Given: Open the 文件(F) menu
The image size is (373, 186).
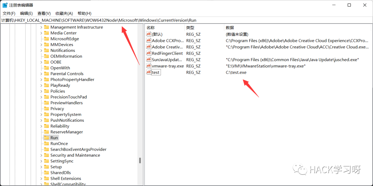Looking at the screenshot, I should tap(9, 13).
